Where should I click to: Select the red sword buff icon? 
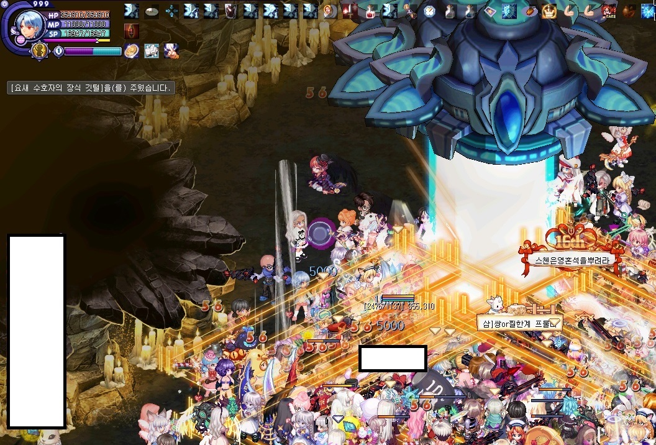350,12
